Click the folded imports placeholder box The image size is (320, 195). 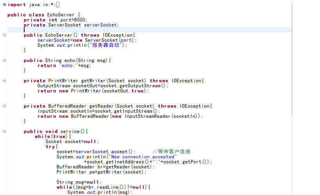[58, 5]
